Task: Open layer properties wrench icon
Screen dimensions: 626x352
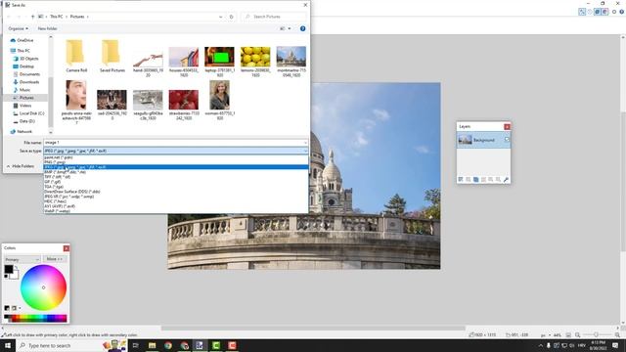Action: pos(506,180)
